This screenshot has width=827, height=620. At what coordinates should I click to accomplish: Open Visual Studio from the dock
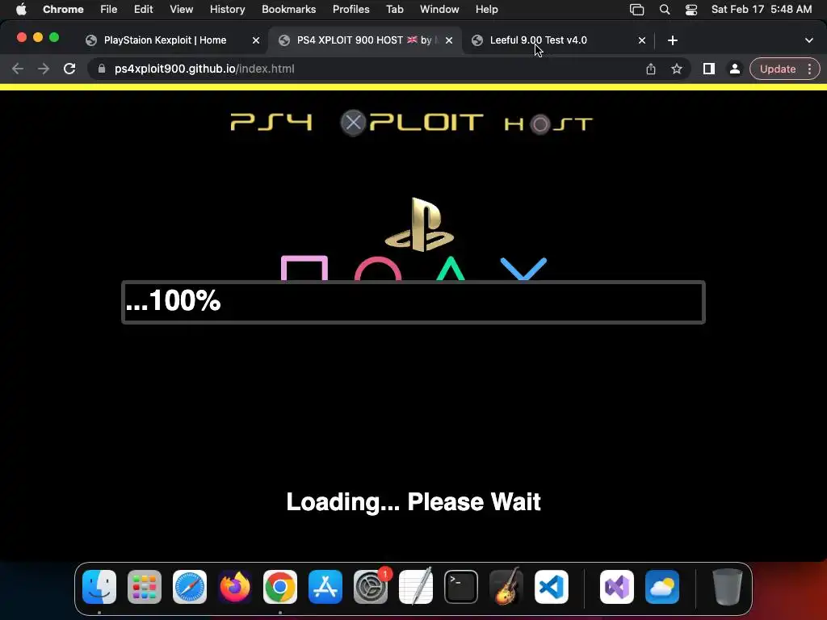[617, 587]
